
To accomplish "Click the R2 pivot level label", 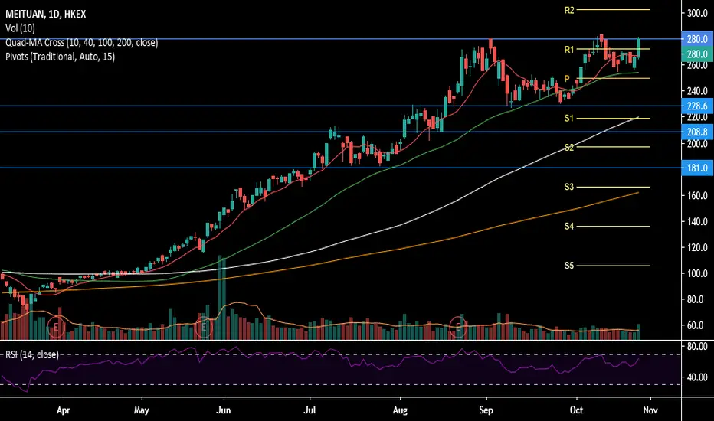I will [x=569, y=10].
